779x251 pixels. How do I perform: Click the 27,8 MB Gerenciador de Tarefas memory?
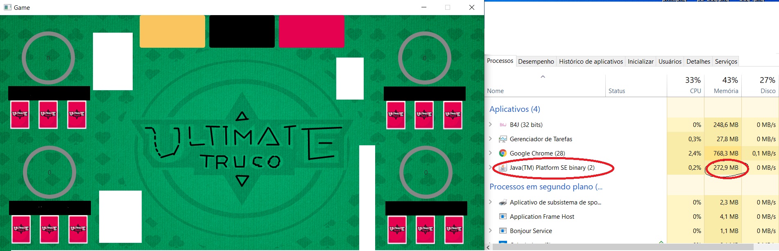727,139
